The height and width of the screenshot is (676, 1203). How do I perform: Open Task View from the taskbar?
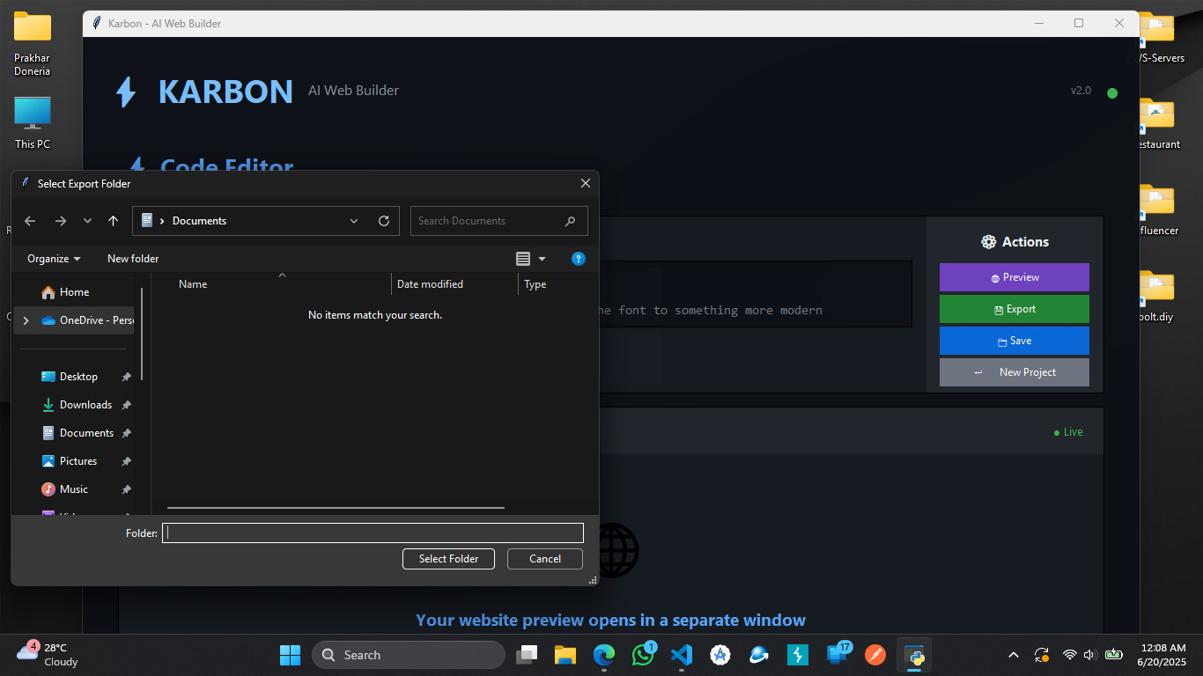527,655
